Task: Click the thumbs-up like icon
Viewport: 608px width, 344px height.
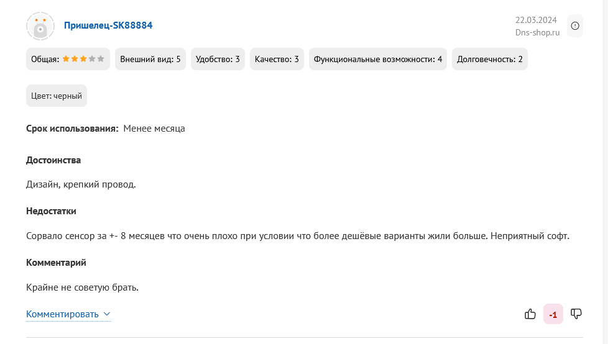Action: 530,314
